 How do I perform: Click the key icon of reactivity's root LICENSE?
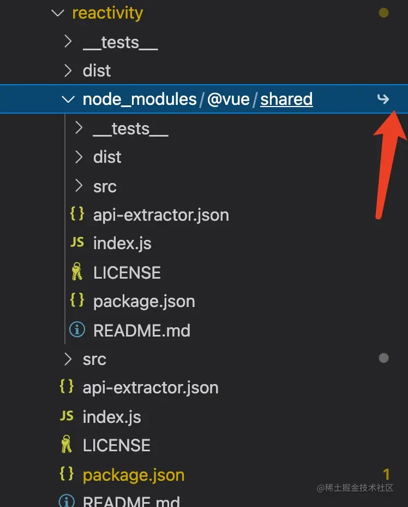67,445
